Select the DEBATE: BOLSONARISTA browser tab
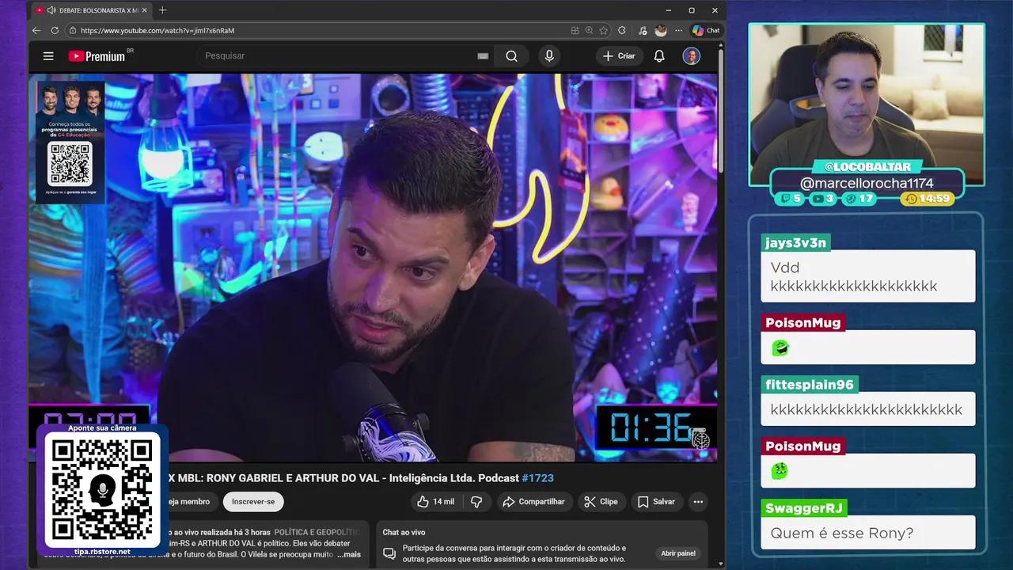The image size is (1013, 570). 90,10
